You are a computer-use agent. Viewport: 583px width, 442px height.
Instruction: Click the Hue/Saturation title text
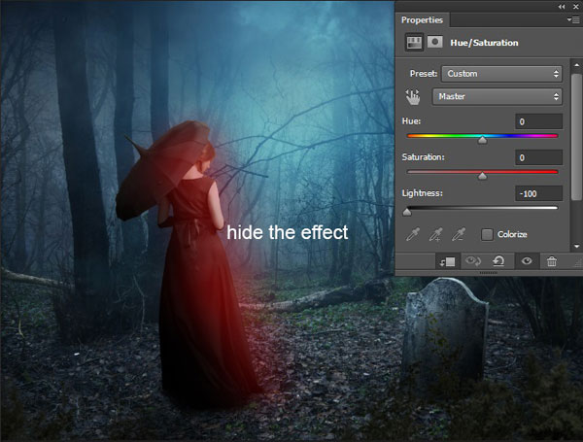[x=484, y=43]
